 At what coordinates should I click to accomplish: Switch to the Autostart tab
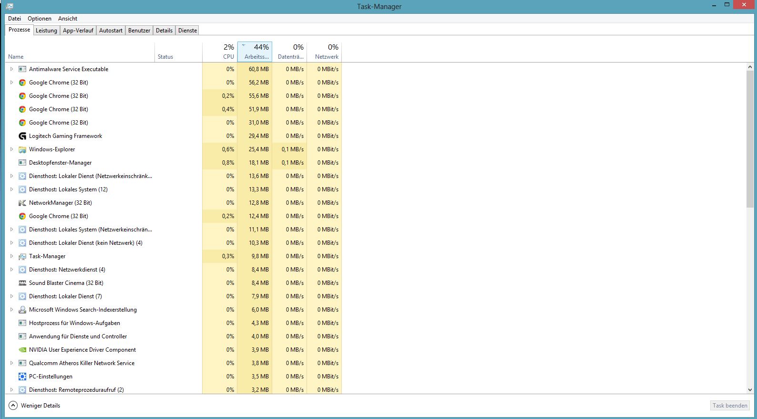(111, 31)
